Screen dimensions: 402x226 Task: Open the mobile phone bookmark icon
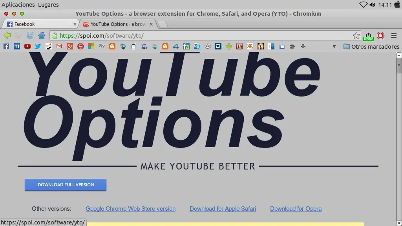(x=133, y=46)
